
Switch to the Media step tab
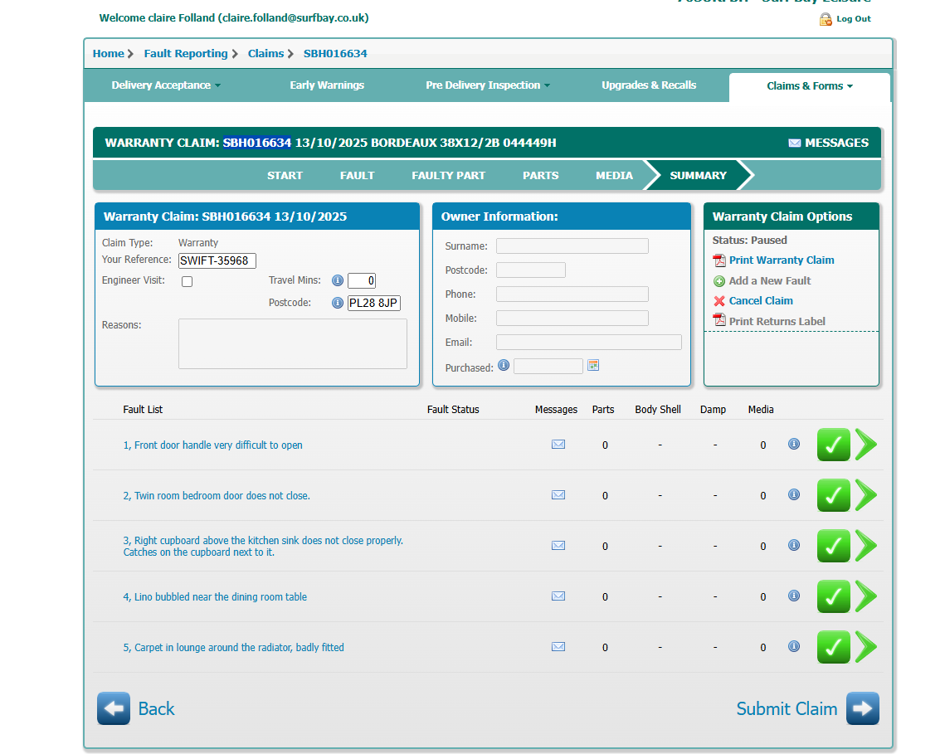(614, 175)
